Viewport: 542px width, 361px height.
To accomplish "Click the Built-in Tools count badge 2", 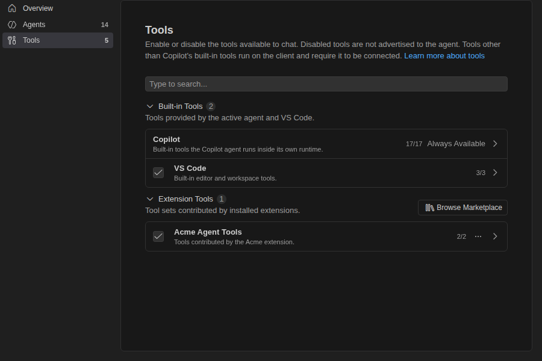I will [x=211, y=106].
